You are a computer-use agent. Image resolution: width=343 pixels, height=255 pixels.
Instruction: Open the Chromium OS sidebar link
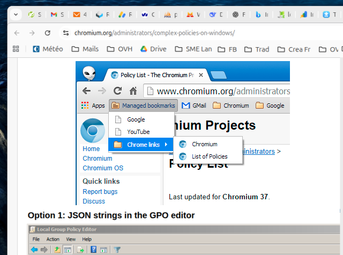(x=103, y=168)
